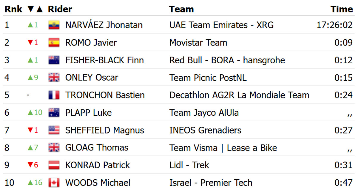Viewport: 358px width, 190px height.
Task: Click the Canada flag next to Woods
Action: [x=54, y=183]
